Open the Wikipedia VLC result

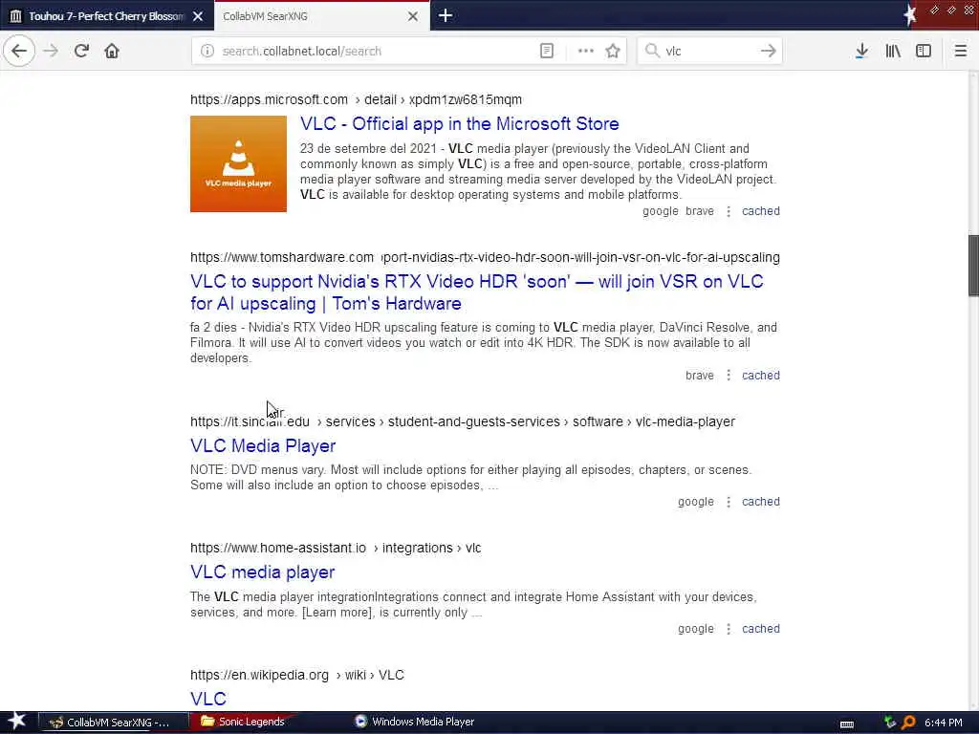208,699
